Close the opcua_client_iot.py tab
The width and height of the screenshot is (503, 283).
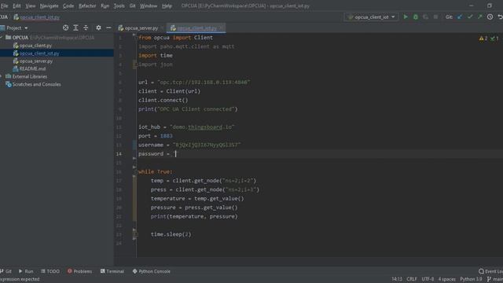click(221, 28)
